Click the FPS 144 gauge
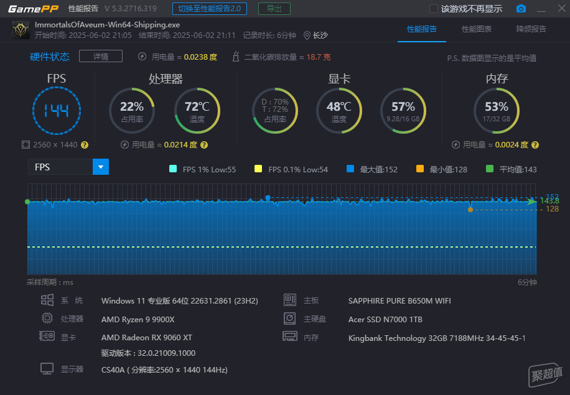This screenshot has width=570, height=395. click(57, 111)
